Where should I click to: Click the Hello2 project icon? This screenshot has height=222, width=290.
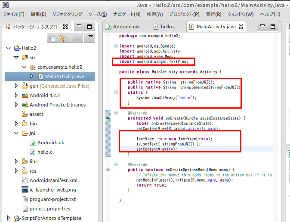tap(17, 48)
